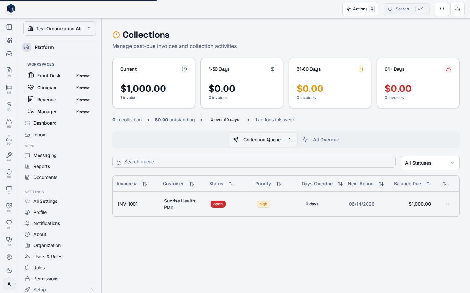Click the last column sort arrows

click(445, 184)
